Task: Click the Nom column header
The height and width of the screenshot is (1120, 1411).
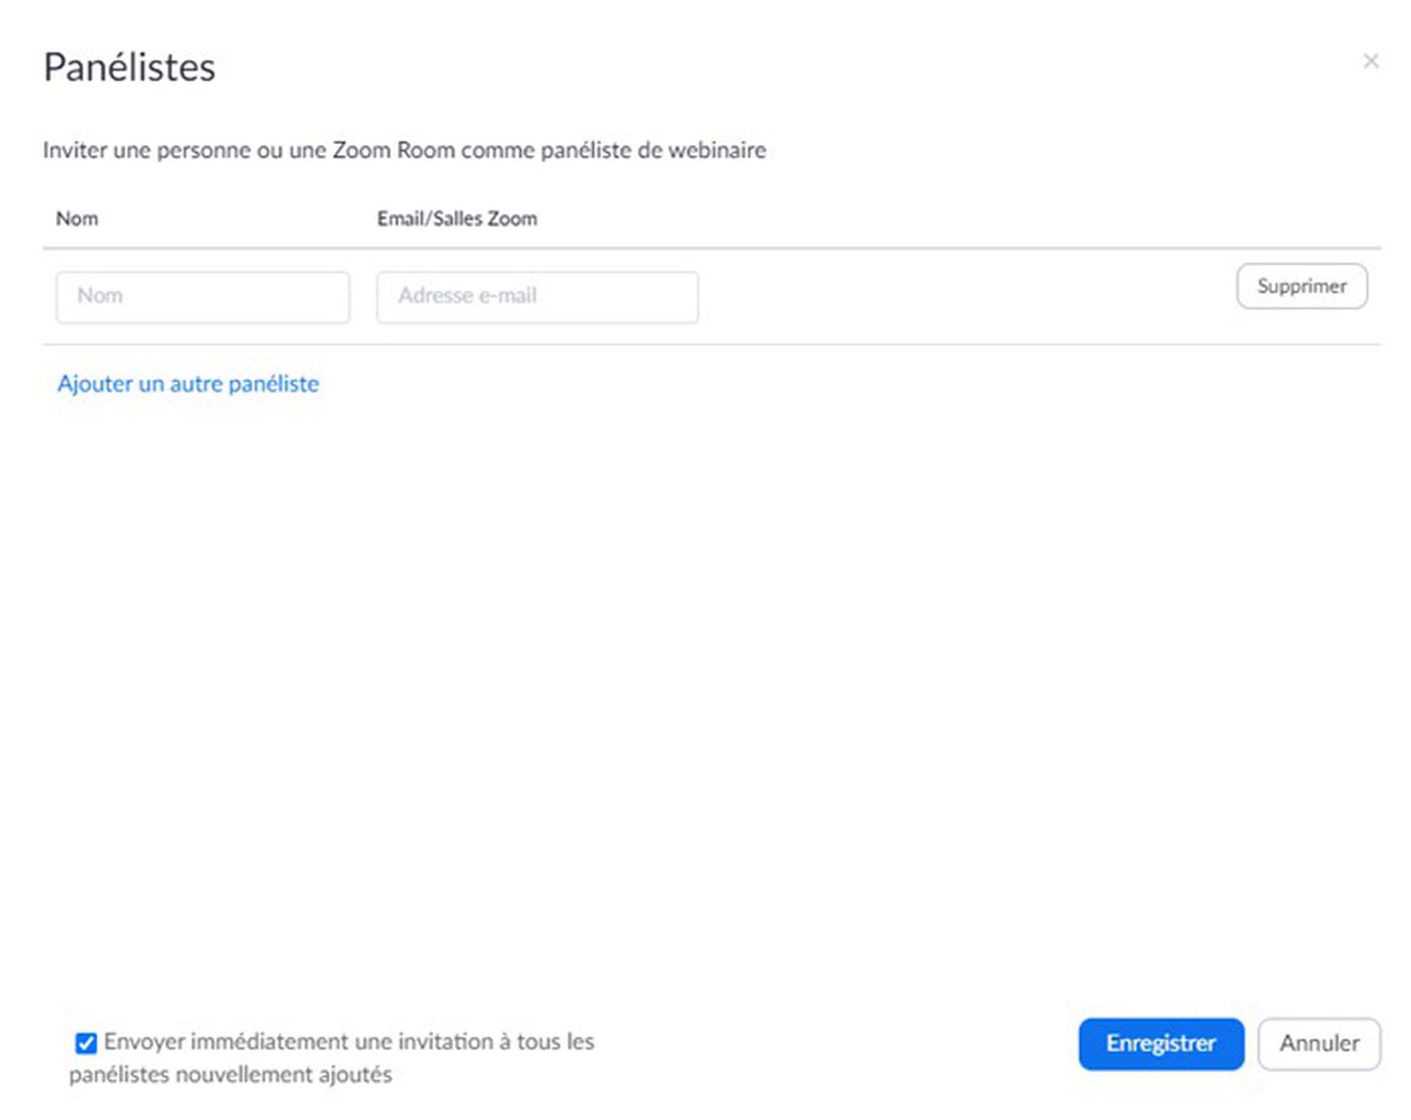Action: pos(77,218)
